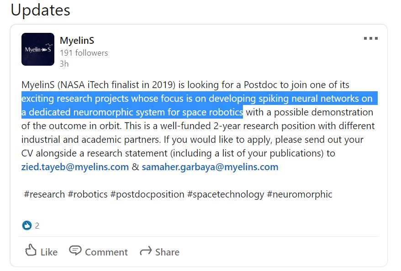
Task: Open the #research hashtag
Action: (44, 194)
